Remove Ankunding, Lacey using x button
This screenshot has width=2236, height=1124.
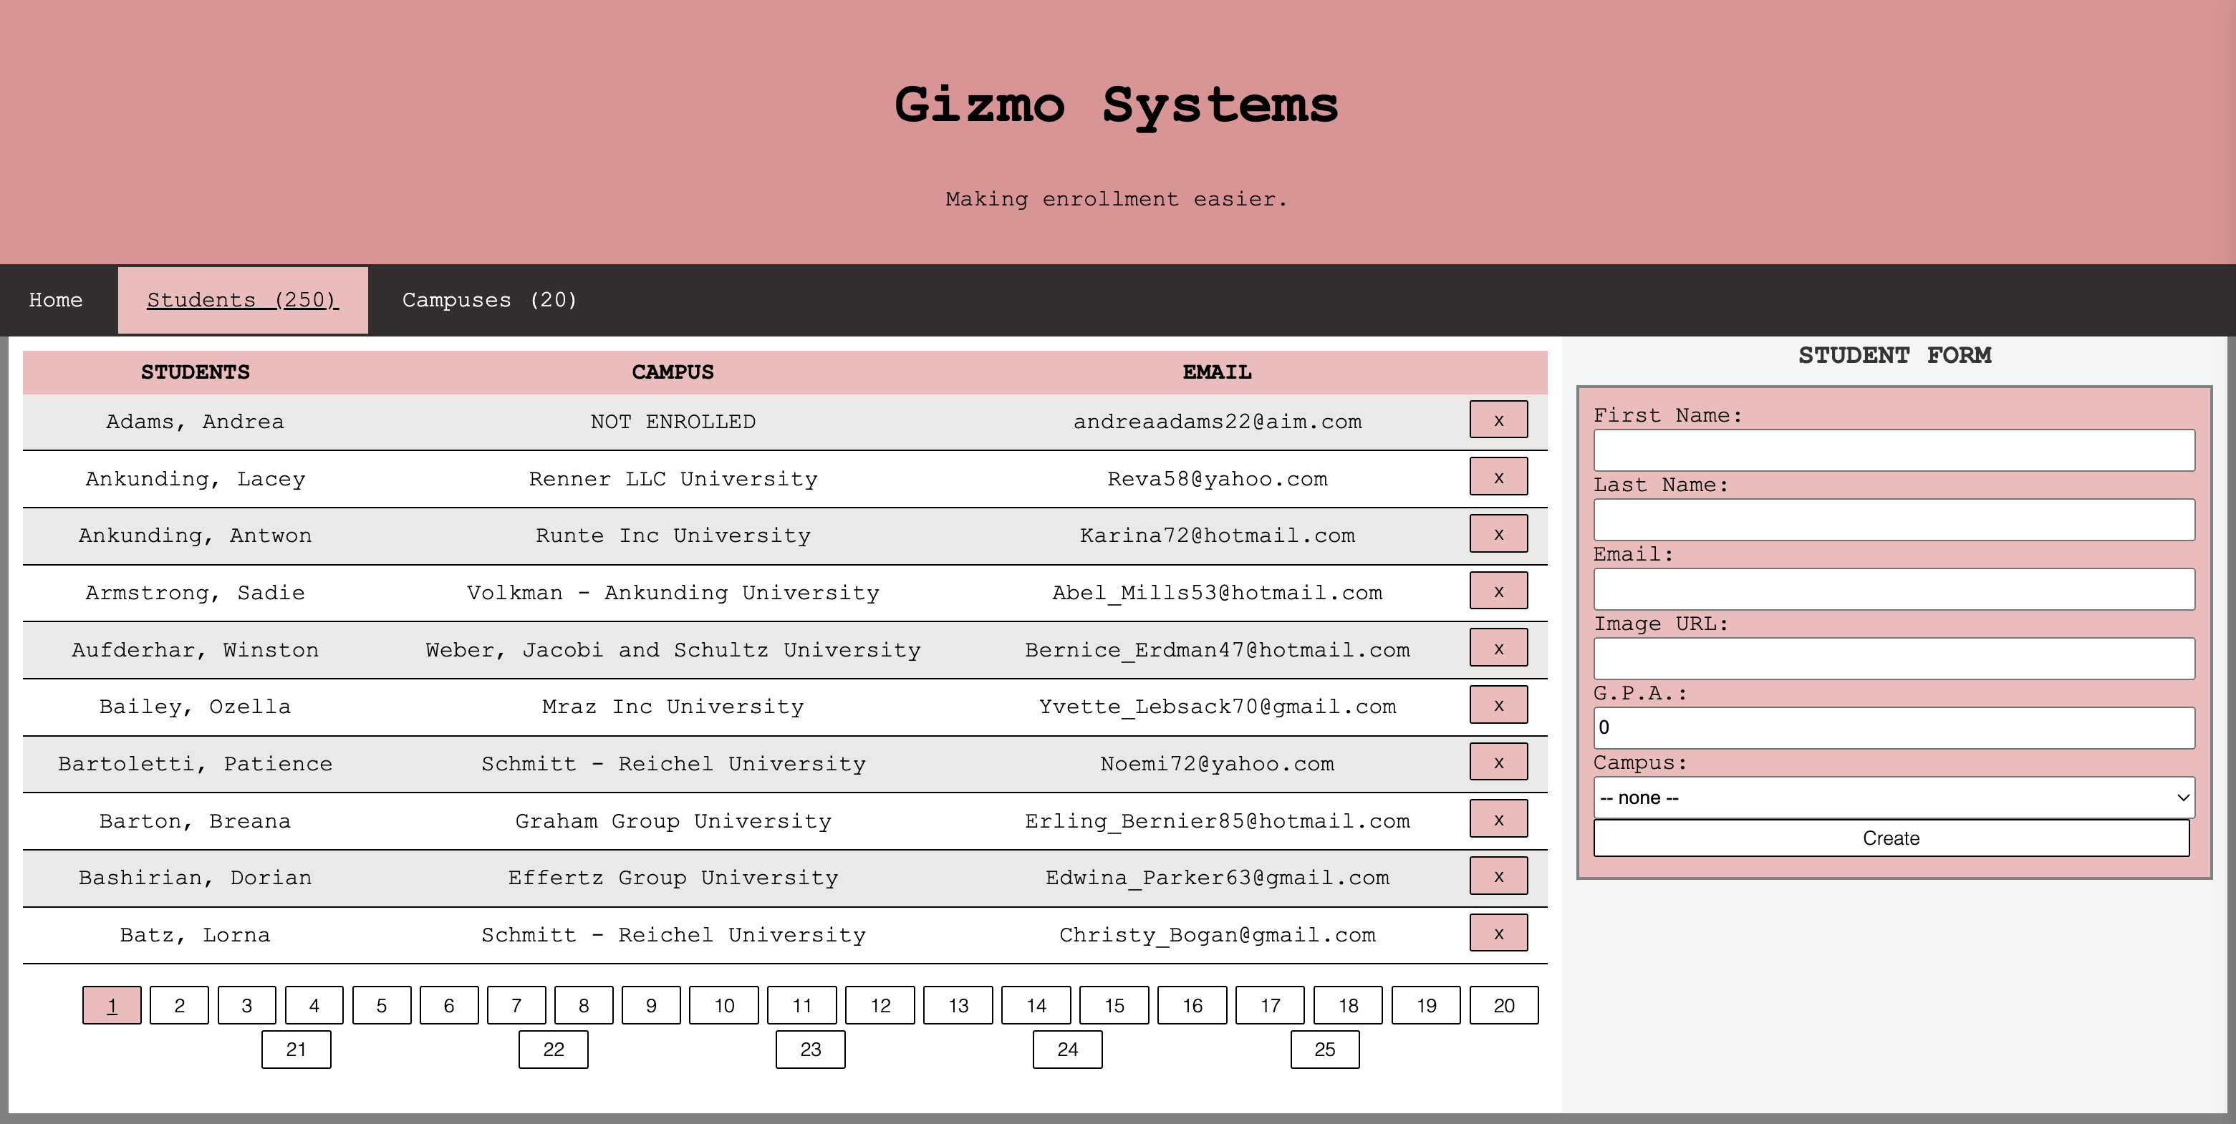[x=1498, y=478]
